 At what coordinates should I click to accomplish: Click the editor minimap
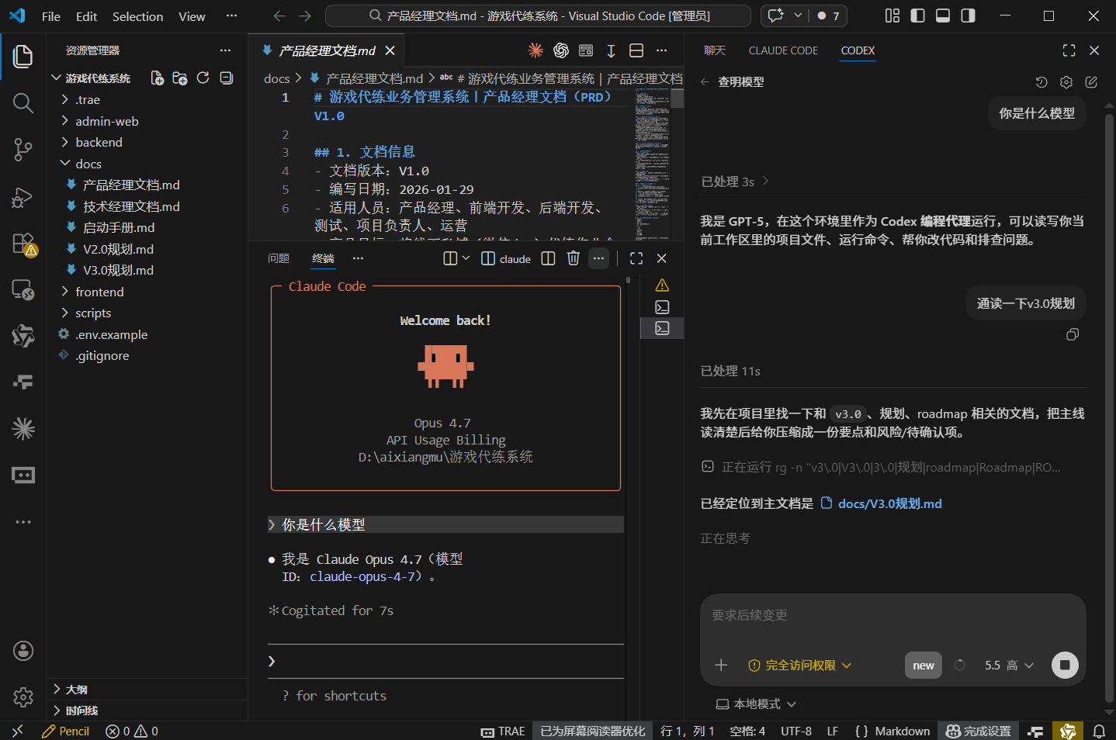[653, 163]
